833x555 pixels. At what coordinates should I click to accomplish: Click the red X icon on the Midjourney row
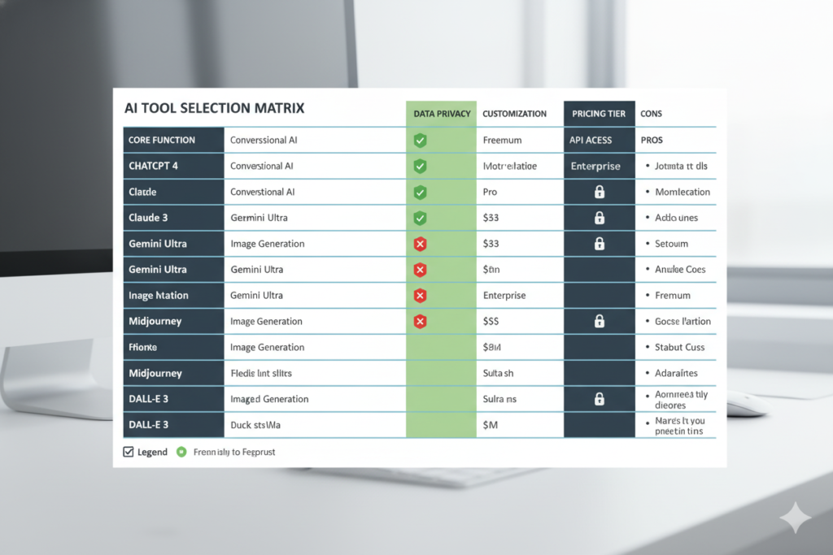click(420, 321)
